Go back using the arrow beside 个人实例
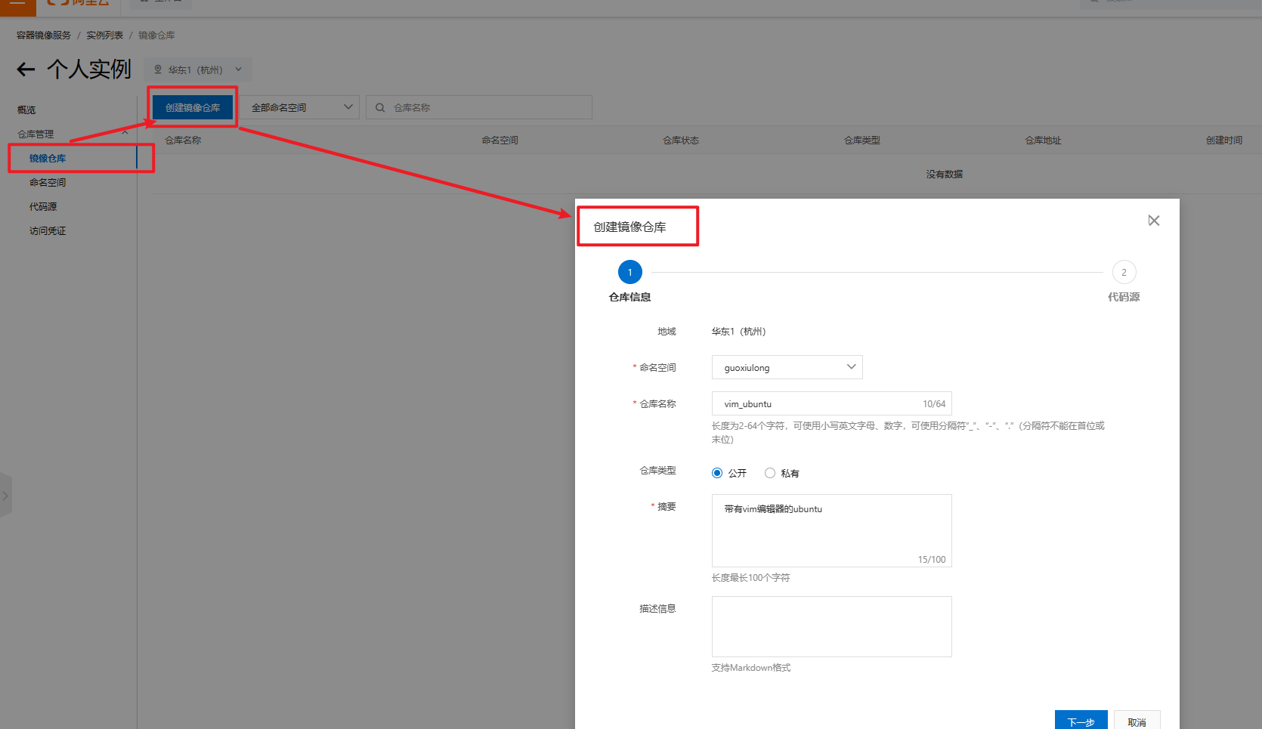Screen dimensions: 1262x729 coord(26,70)
